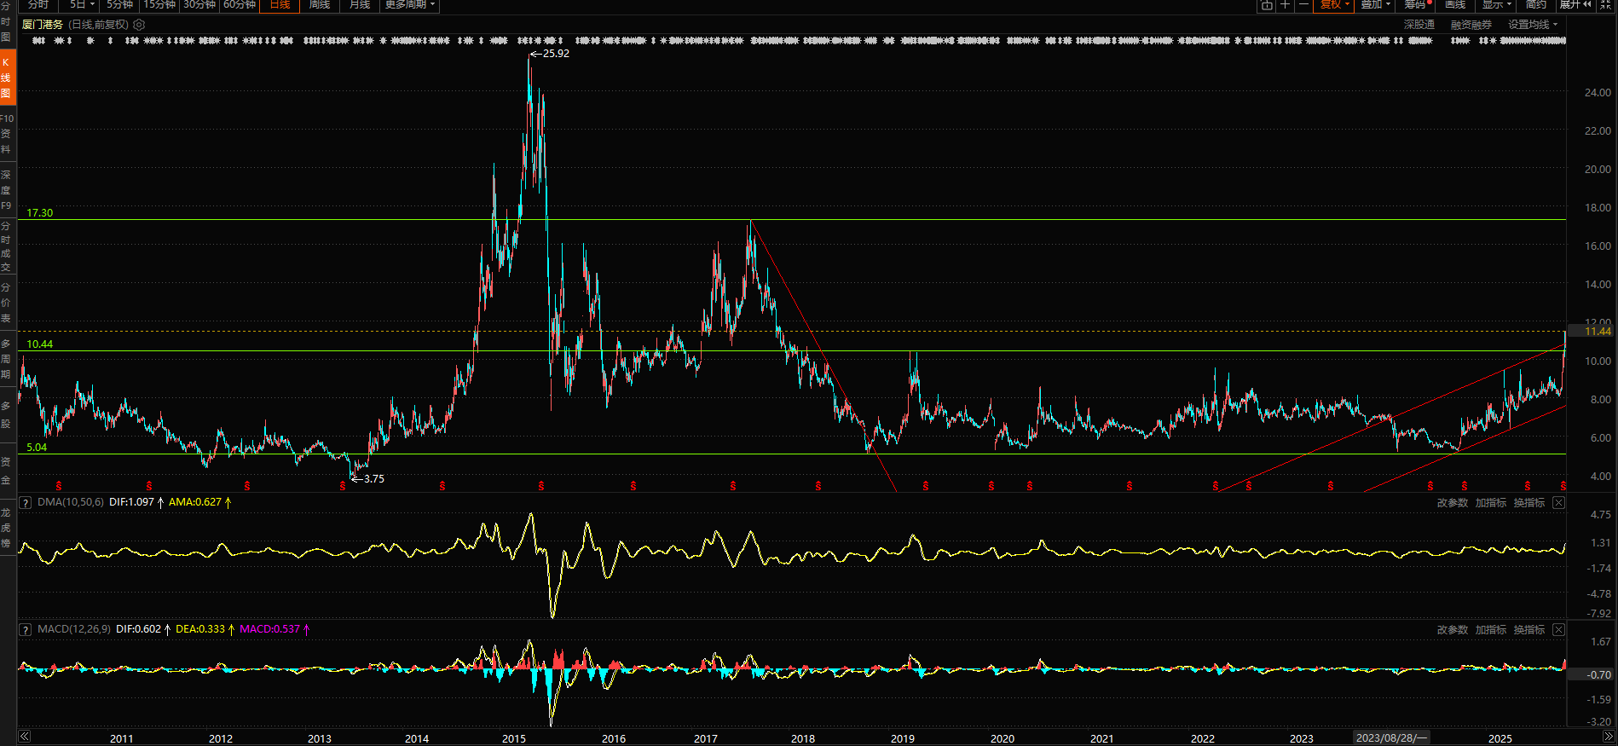Click the 17.30 horizontal line label

click(39, 213)
